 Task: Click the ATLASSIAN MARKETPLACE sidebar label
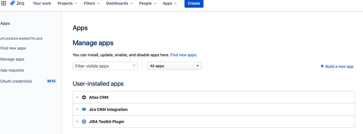21,38
